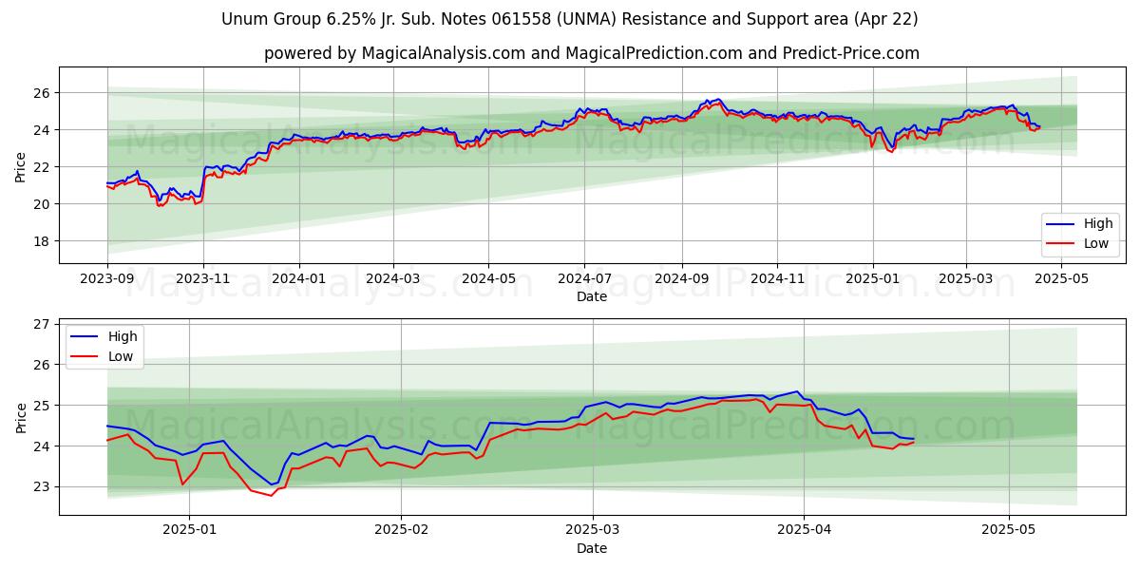Click the '2025-05' x-axis label in bottom chart
This screenshot has height=570, width=1140.
point(1009,530)
